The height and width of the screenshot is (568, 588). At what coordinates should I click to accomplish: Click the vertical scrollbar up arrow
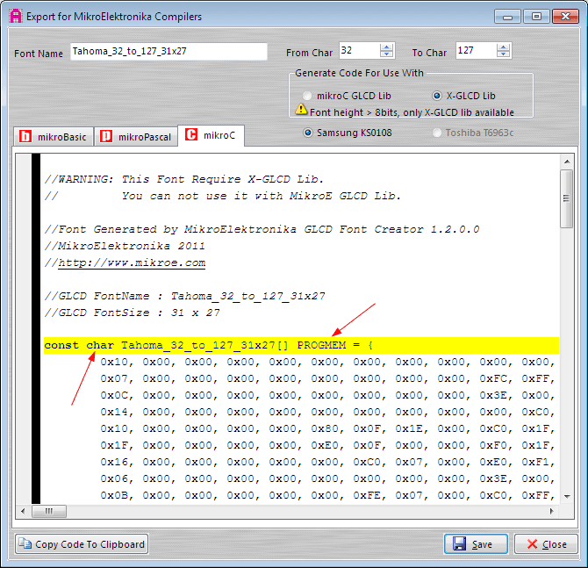coord(567,162)
